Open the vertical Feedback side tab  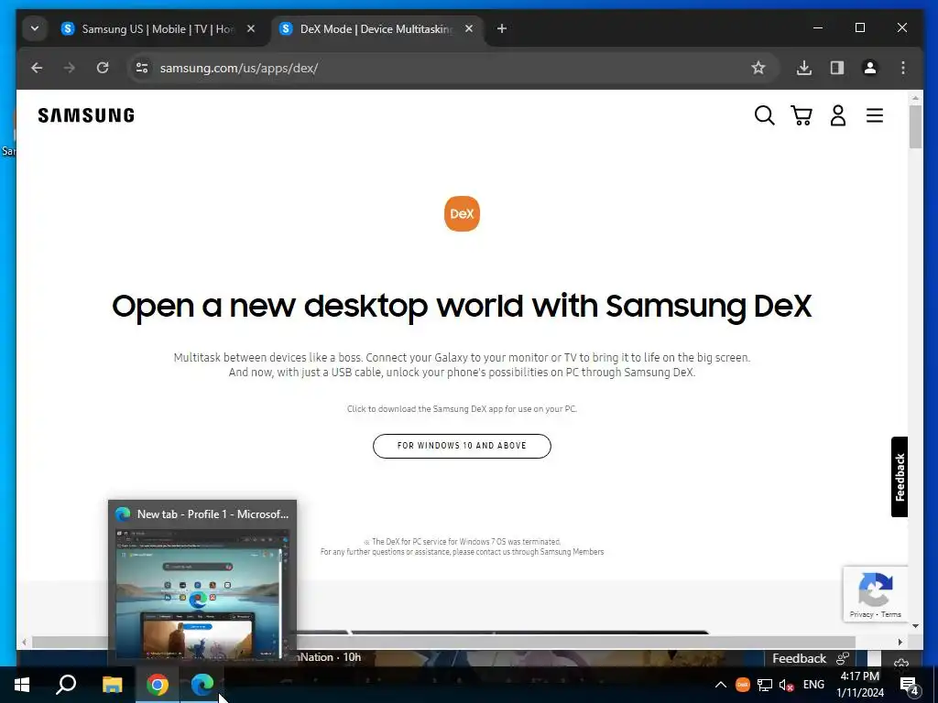click(900, 477)
